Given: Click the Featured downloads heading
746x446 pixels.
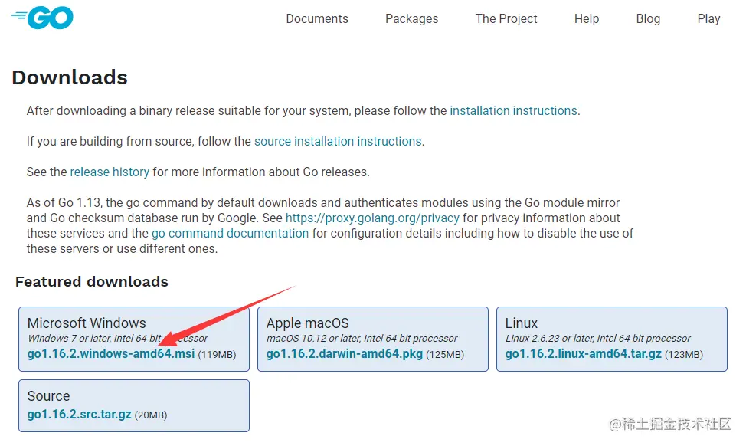Looking at the screenshot, I should pyautogui.click(x=92, y=282).
